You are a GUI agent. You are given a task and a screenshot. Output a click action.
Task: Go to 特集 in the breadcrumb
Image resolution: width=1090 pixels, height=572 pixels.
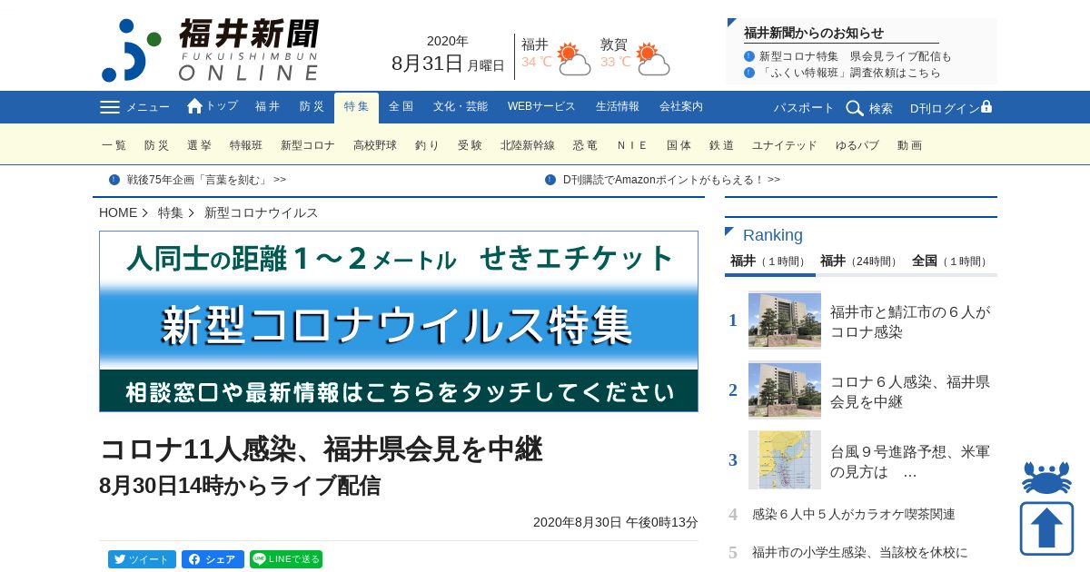tap(171, 212)
